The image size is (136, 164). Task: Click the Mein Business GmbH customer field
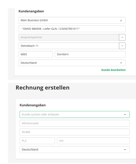coord(72,20)
